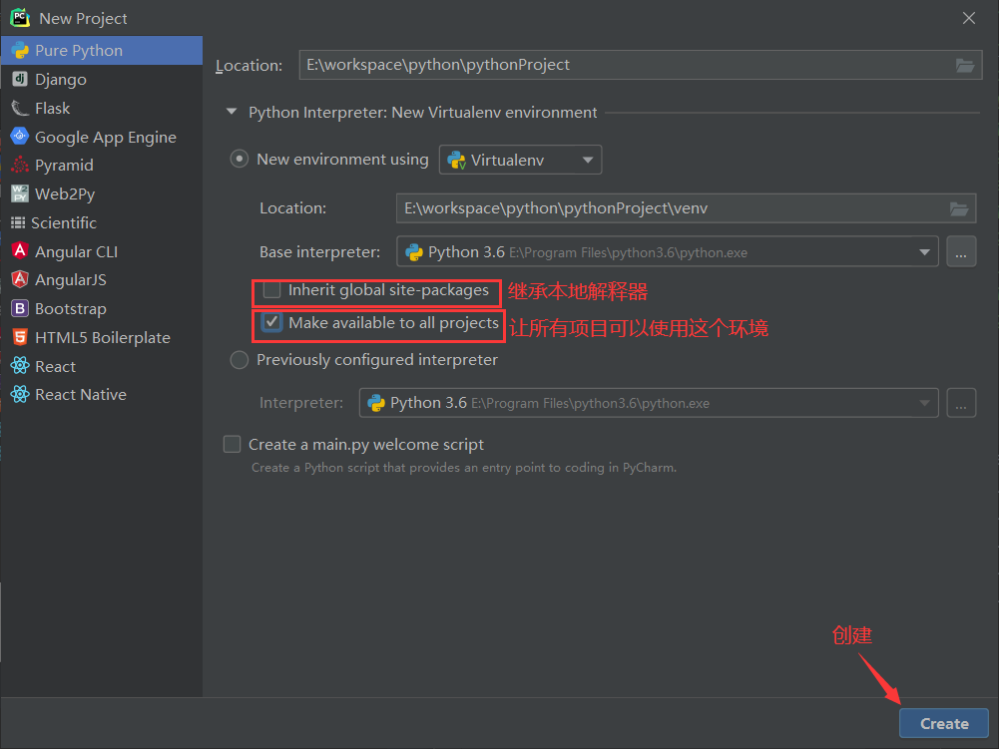Select the Angular CLI list entry
This screenshot has height=749, width=999.
click(x=102, y=251)
